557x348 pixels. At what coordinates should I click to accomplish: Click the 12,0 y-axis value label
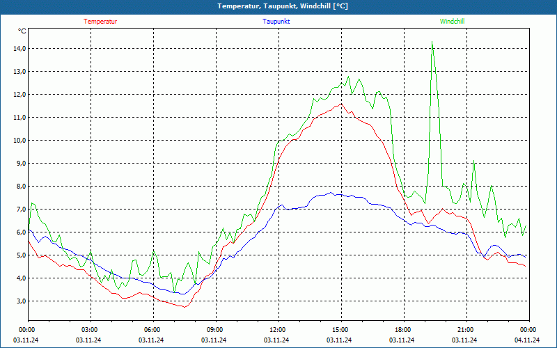coord(17,95)
